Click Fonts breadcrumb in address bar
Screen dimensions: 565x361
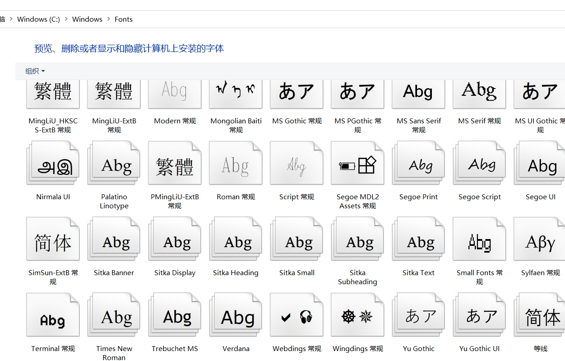coord(124,19)
